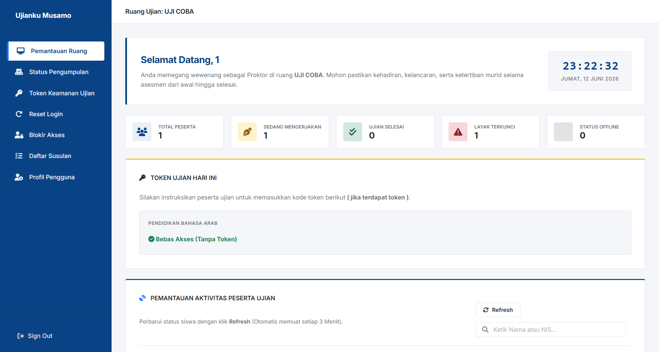Click the Selamat Datang, 1 heading

point(180,60)
